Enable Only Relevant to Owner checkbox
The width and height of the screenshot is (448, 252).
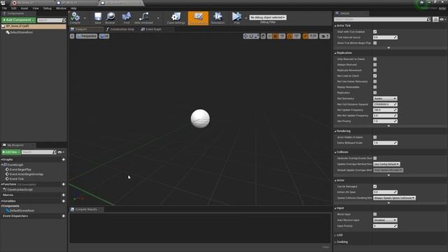[375, 59]
